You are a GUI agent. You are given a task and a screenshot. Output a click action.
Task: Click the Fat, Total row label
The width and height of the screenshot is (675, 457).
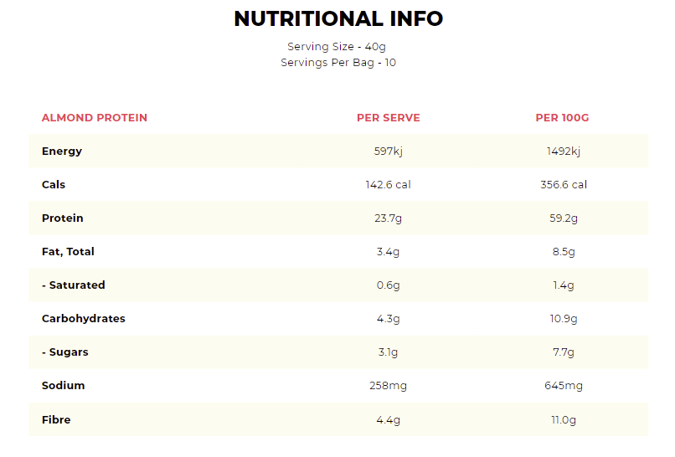coord(68,252)
